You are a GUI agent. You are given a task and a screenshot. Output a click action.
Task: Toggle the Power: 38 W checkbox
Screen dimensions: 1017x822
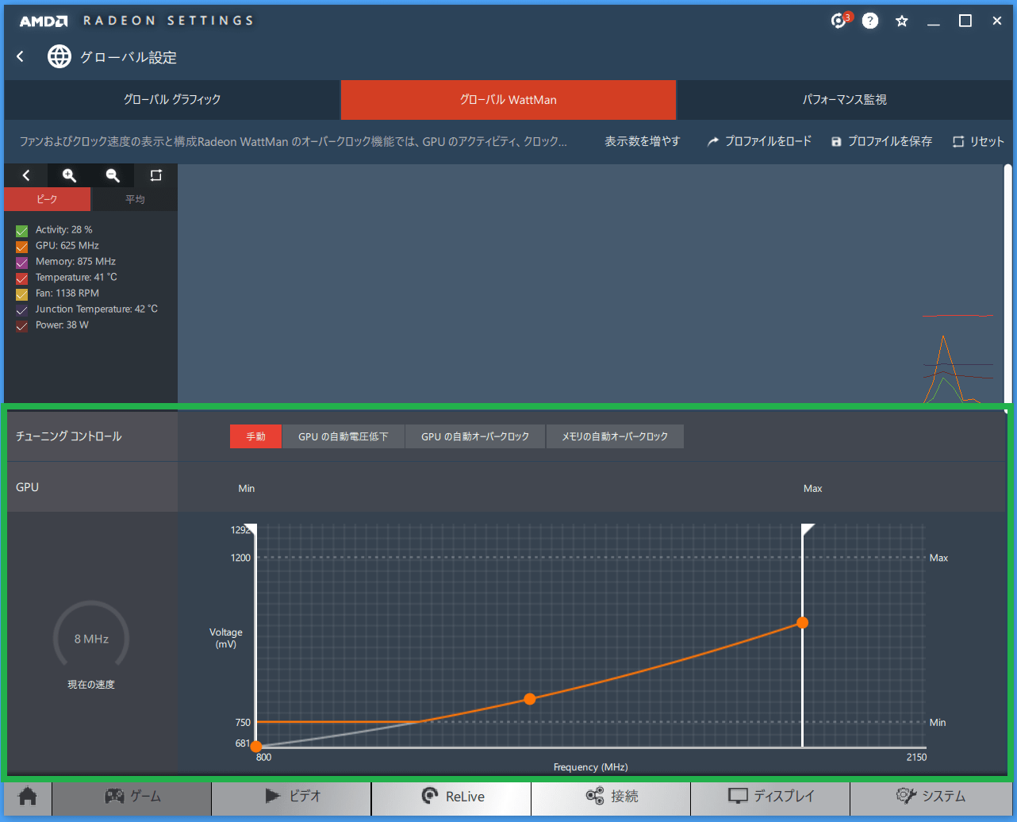(21, 326)
